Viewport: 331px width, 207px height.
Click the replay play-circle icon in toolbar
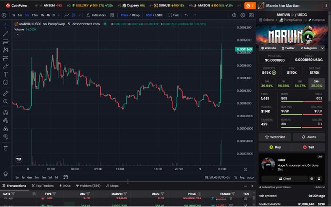[4, 15]
